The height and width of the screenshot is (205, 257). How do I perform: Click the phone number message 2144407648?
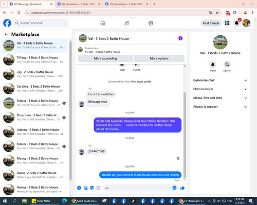click(x=96, y=151)
